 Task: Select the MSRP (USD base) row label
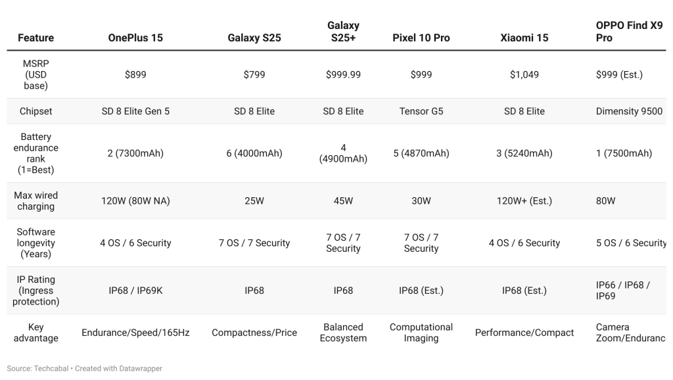[x=35, y=74]
